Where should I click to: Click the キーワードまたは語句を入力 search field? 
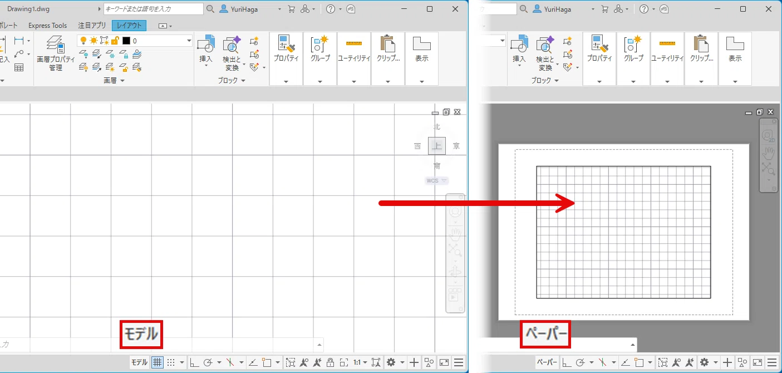[x=154, y=9]
